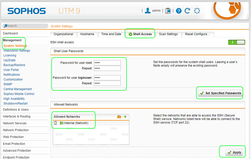Switch to the Hostname tab
This screenshot has width=251, height=159.
pos(87,34)
